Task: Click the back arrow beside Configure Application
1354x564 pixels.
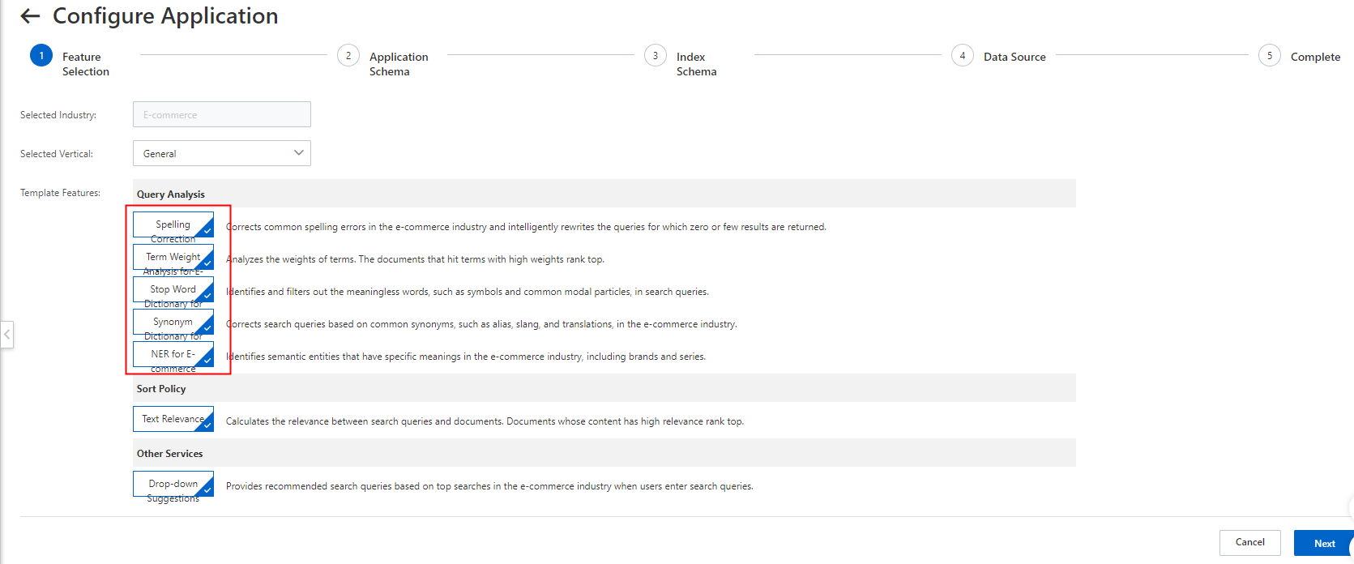Action: coord(30,16)
